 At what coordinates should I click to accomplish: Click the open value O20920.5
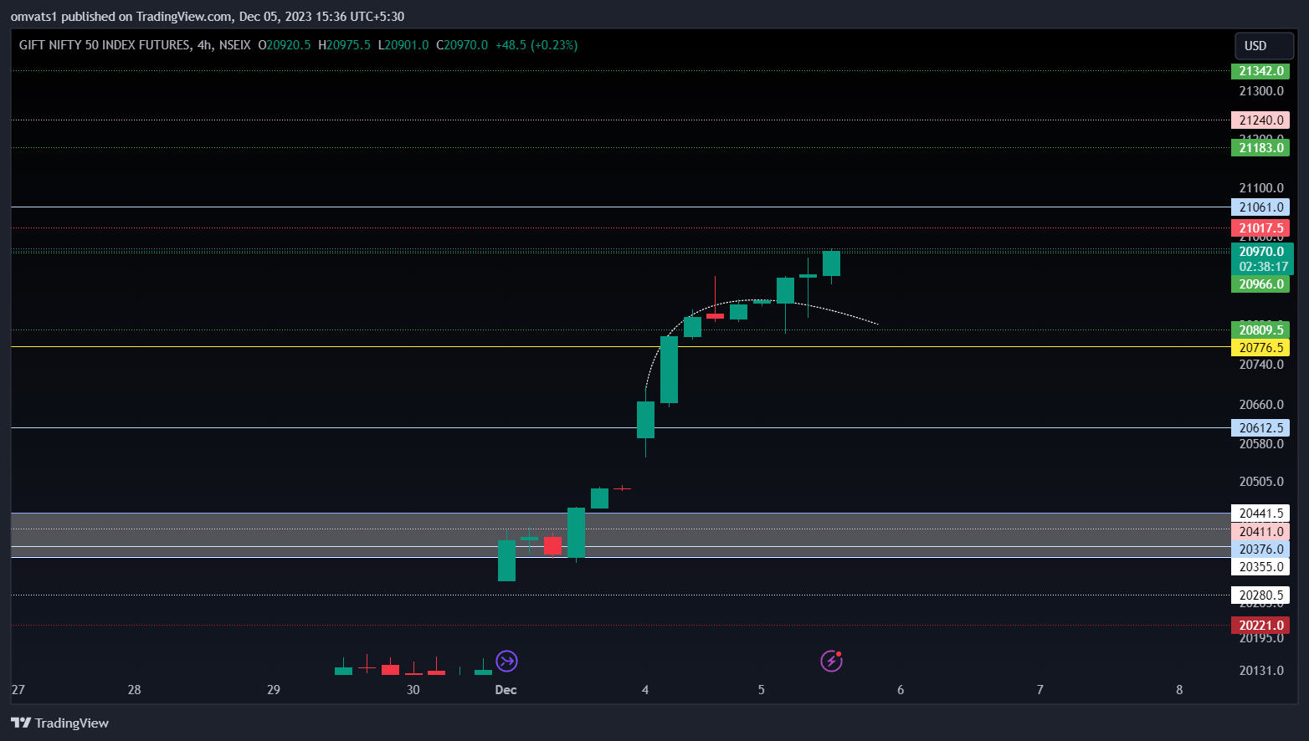(285, 45)
